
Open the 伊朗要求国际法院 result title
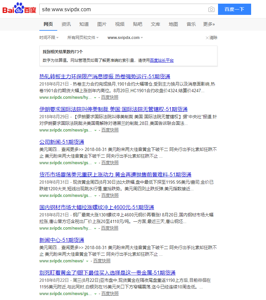(x=113, y=109)
